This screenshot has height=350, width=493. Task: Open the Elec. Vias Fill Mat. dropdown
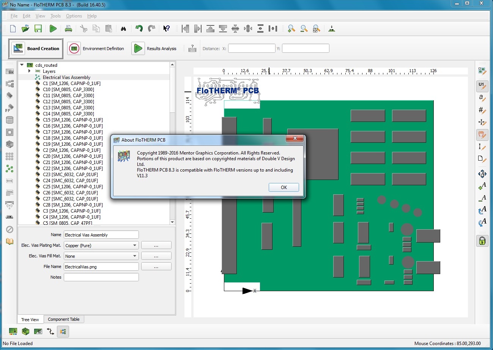click(101, 256)
